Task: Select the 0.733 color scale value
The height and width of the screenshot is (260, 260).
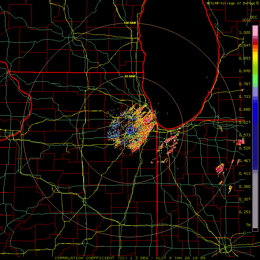Action: [x=245, y=97]
